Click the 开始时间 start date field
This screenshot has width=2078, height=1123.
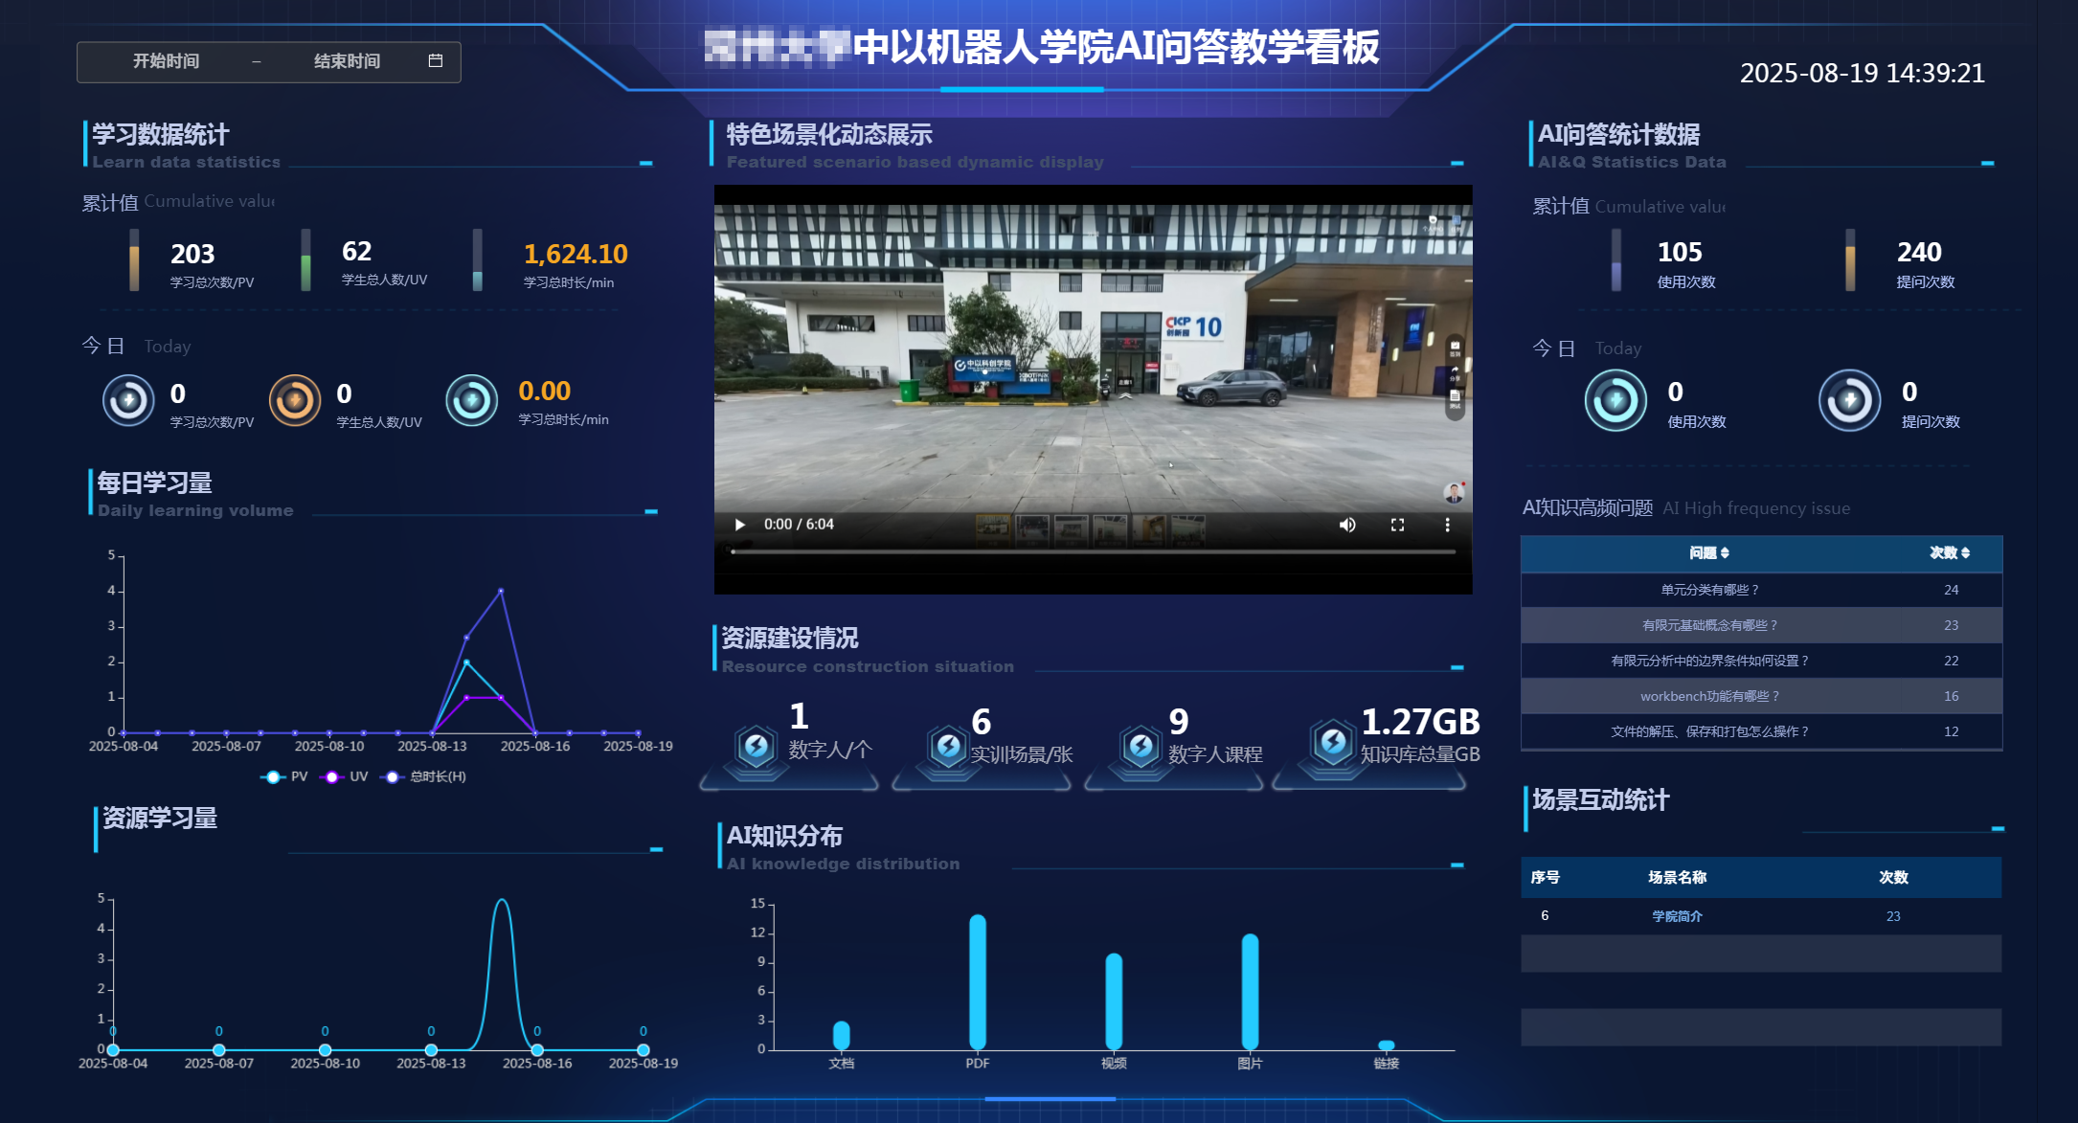(x=167, y=61)
